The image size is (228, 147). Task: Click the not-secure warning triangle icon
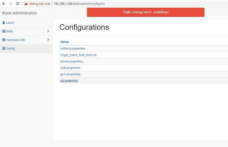pyautogui.click(x=26, y=4)
